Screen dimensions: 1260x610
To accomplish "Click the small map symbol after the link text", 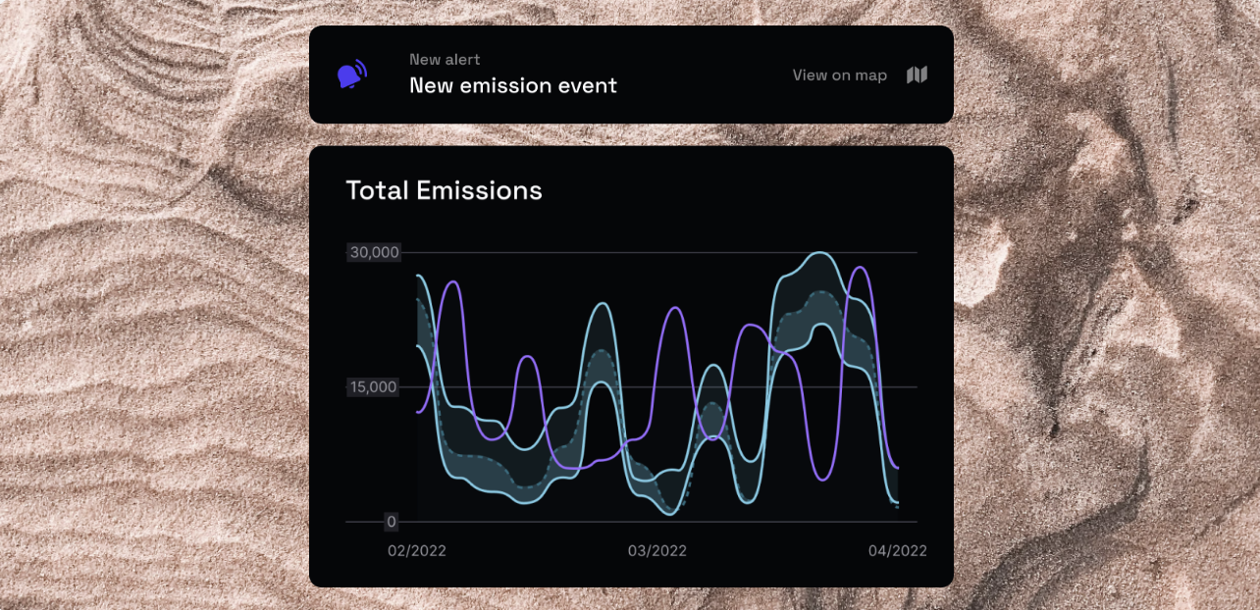I will click(917, 75).
